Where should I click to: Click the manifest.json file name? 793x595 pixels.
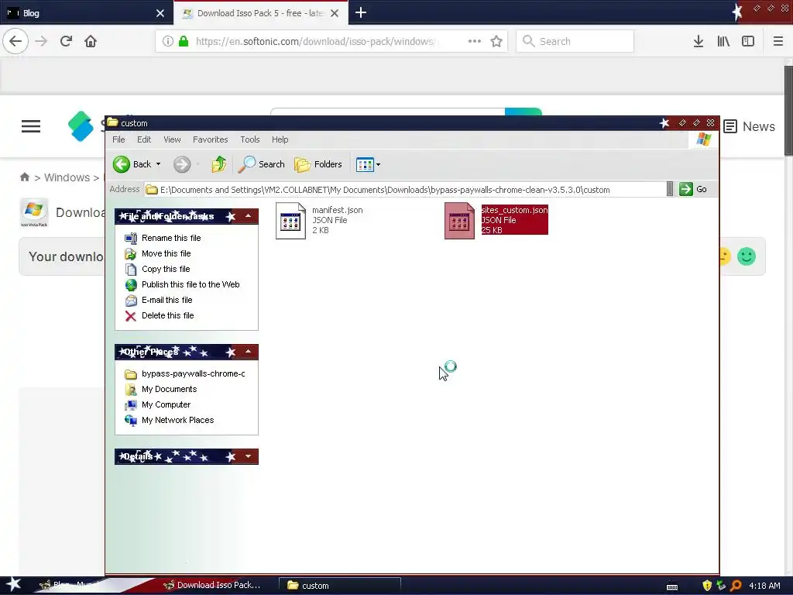pyautogui.click(x=338, y=210)
